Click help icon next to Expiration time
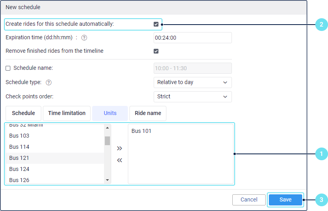Screen dimensions: 328x211 click(x=84, y=38)
